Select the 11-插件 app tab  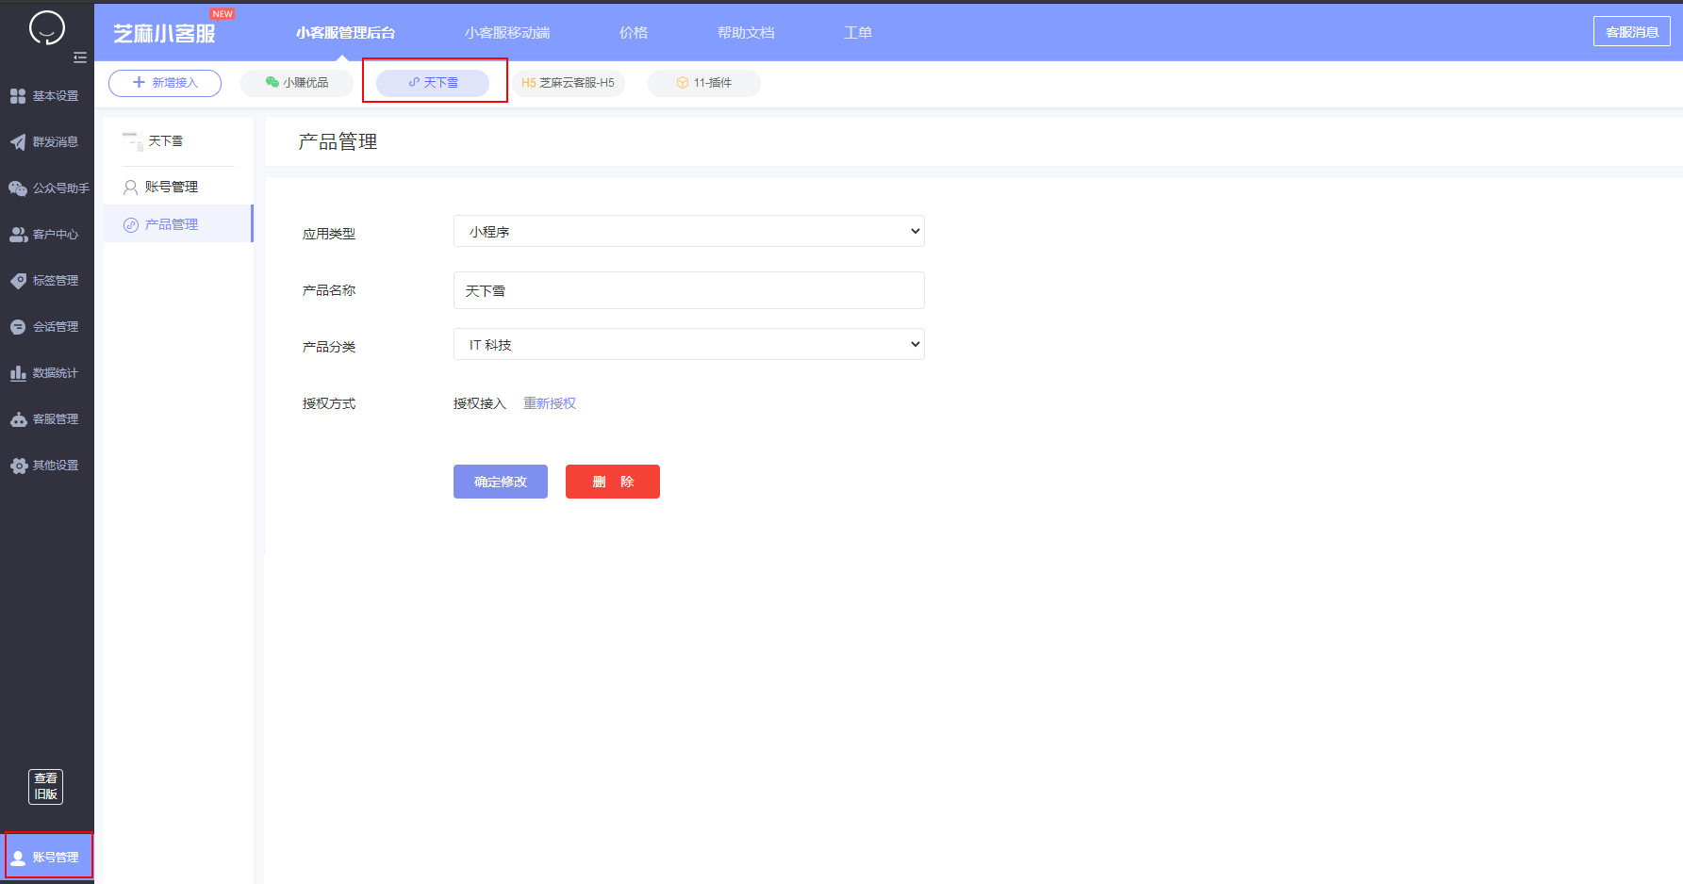pyautogui.click(x=704, y=83)
